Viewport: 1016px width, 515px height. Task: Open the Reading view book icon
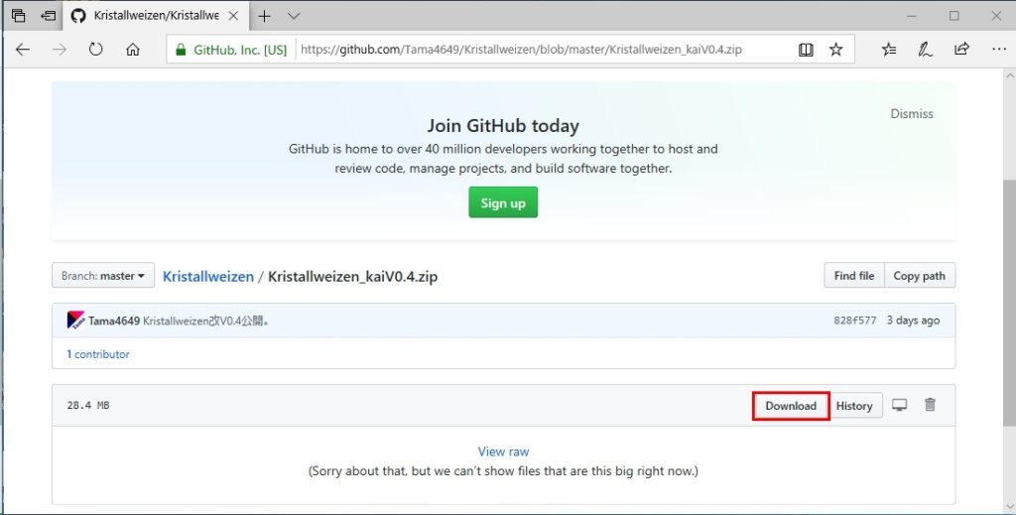tap(806, 50)
